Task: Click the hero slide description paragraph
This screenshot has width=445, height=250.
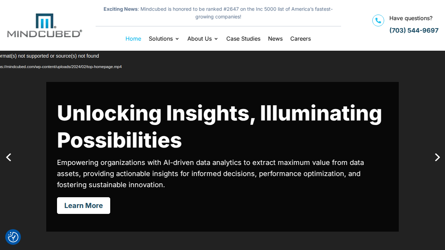Action: click(210, 174)
